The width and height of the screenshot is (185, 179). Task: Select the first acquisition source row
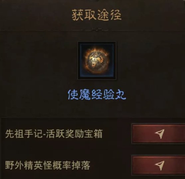(x=93, y=134)
